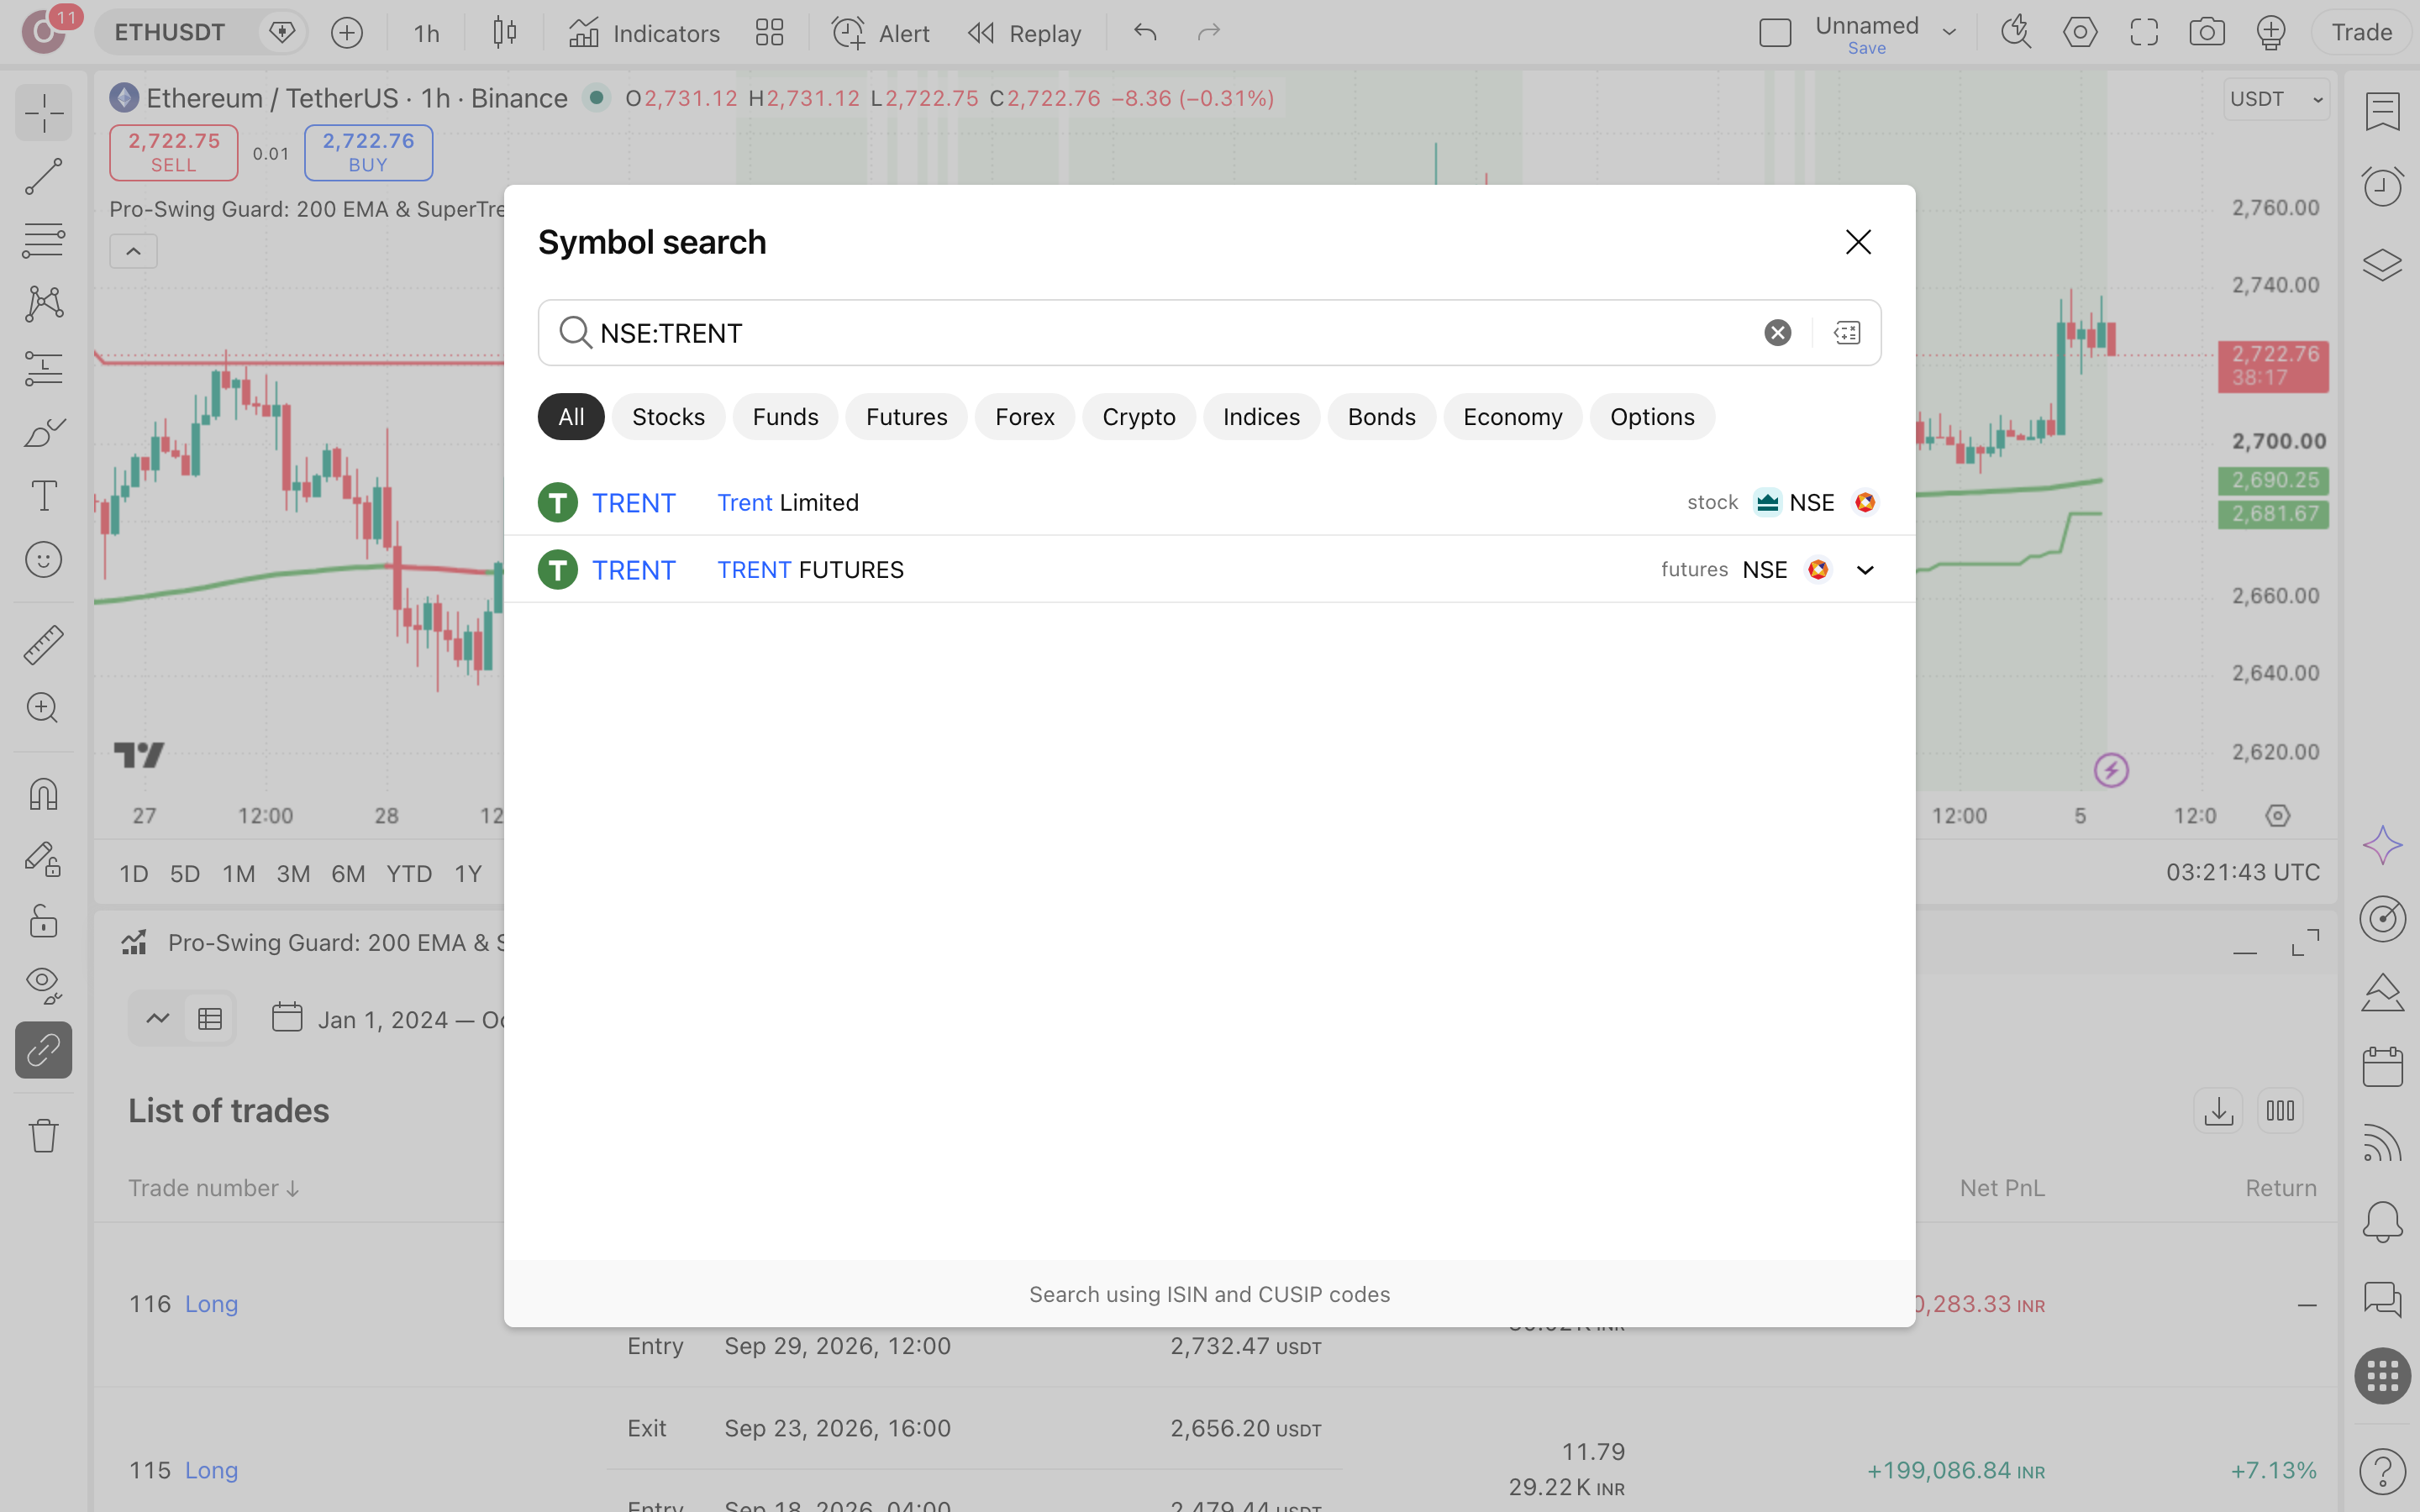The height and width of the screenshot is (1512, 2420).
Task: Open the Unnamed layout dropdown arrow
Action: click(1949, 33)
